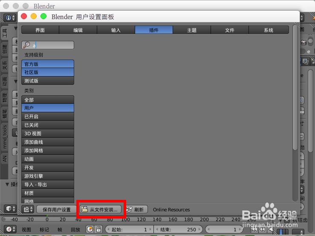Switch to the 输入 tab
315x236 pixels.
[116, 30]
